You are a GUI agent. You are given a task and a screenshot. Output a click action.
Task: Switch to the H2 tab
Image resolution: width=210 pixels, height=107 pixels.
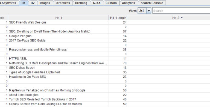(33, 3)
